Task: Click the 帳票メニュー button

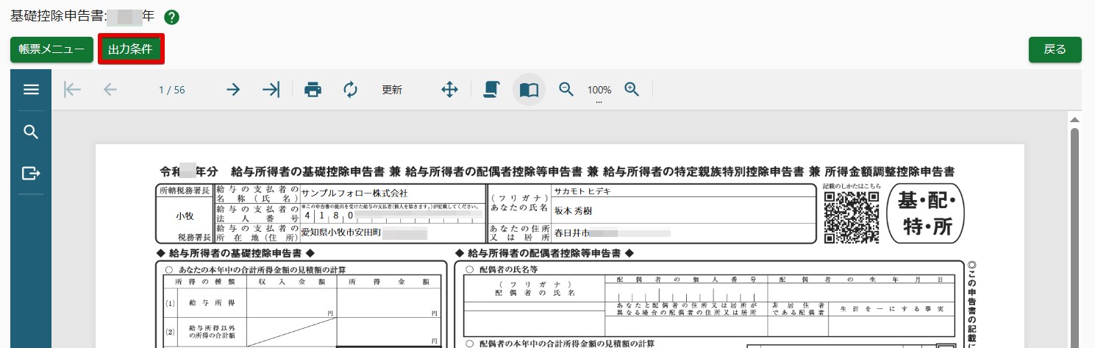Action: point(51,49)
